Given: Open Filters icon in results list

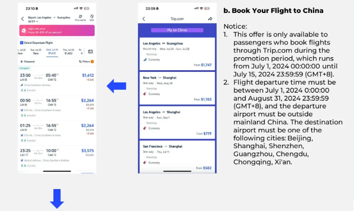Looking at the screenshot, I should coord(86,61).
